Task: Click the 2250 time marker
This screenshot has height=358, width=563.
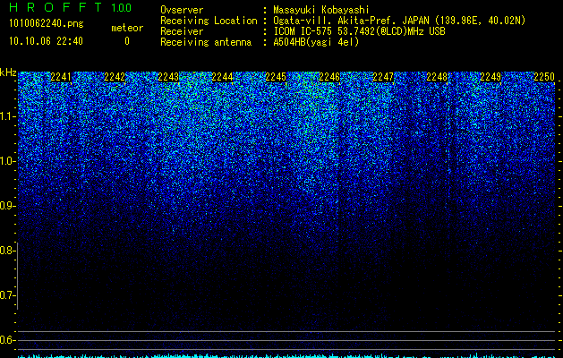Action: (544, 77)
